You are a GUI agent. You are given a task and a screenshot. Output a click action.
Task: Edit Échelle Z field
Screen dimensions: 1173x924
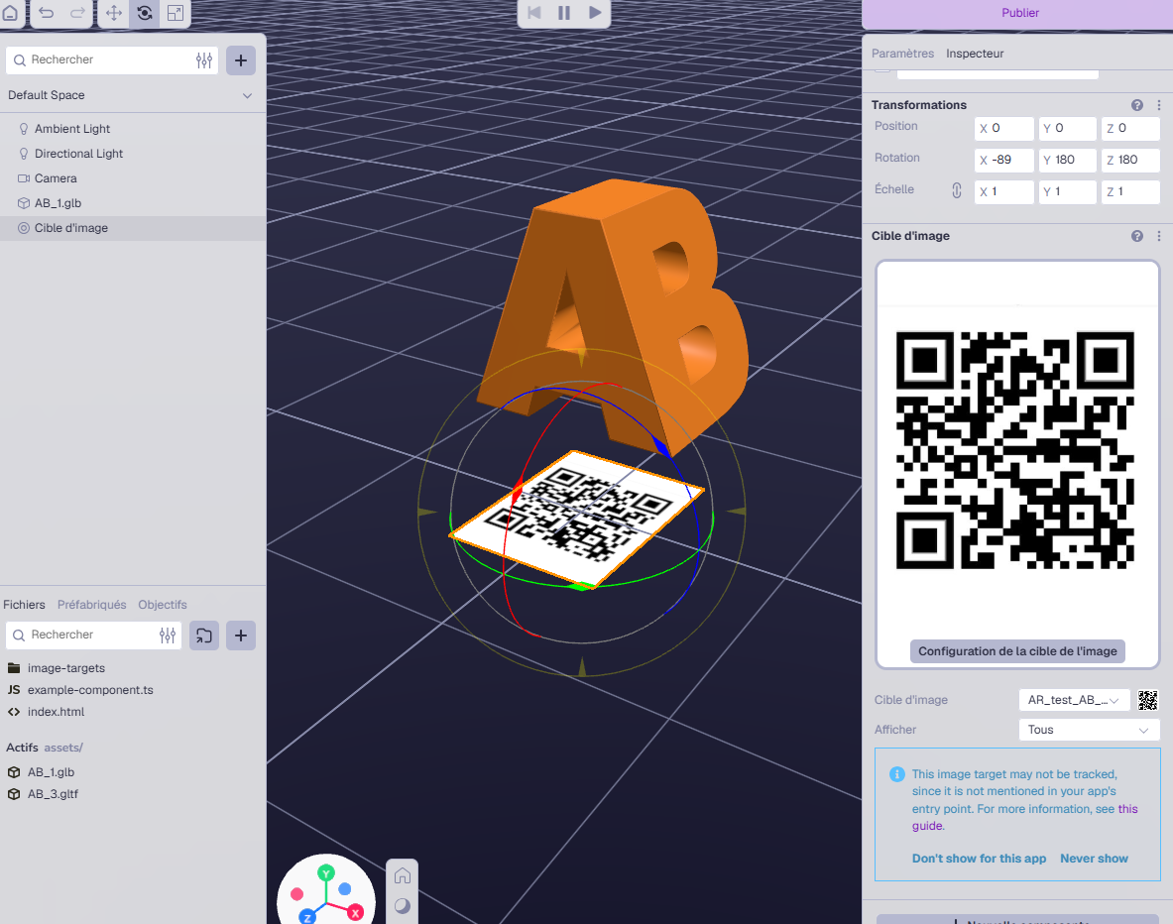click(x=1130, y=192)
